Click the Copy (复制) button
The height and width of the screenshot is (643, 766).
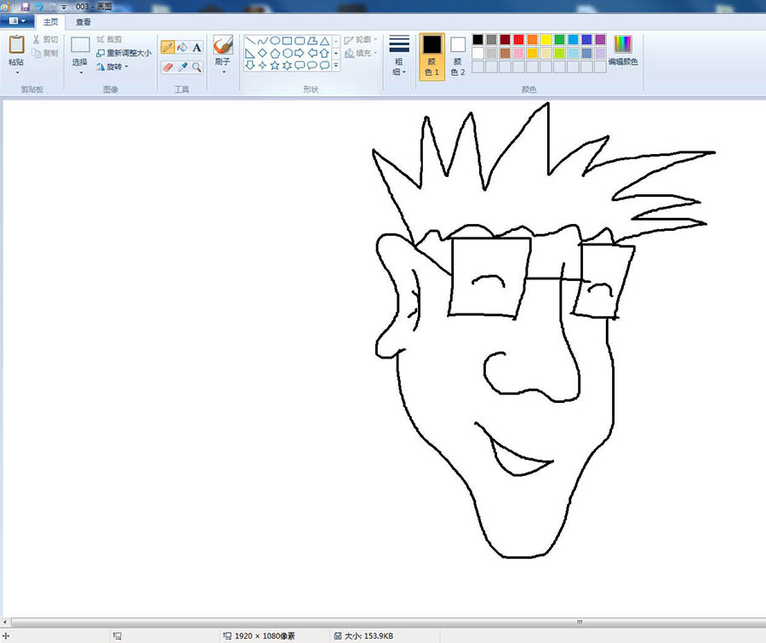45,53
